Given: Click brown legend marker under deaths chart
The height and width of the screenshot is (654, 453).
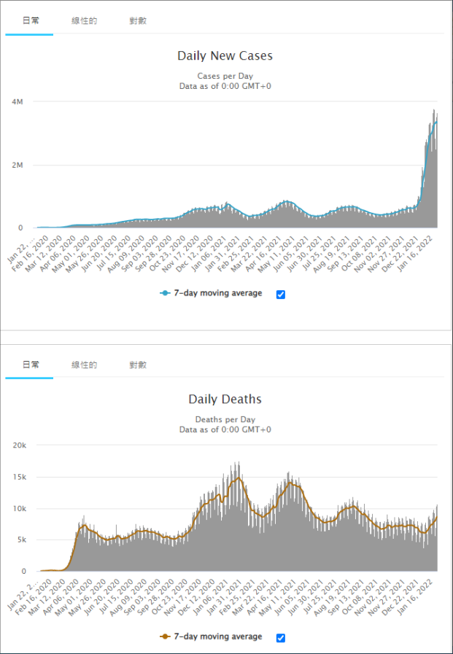Looking at the screenshot, I should click(165, 637).
